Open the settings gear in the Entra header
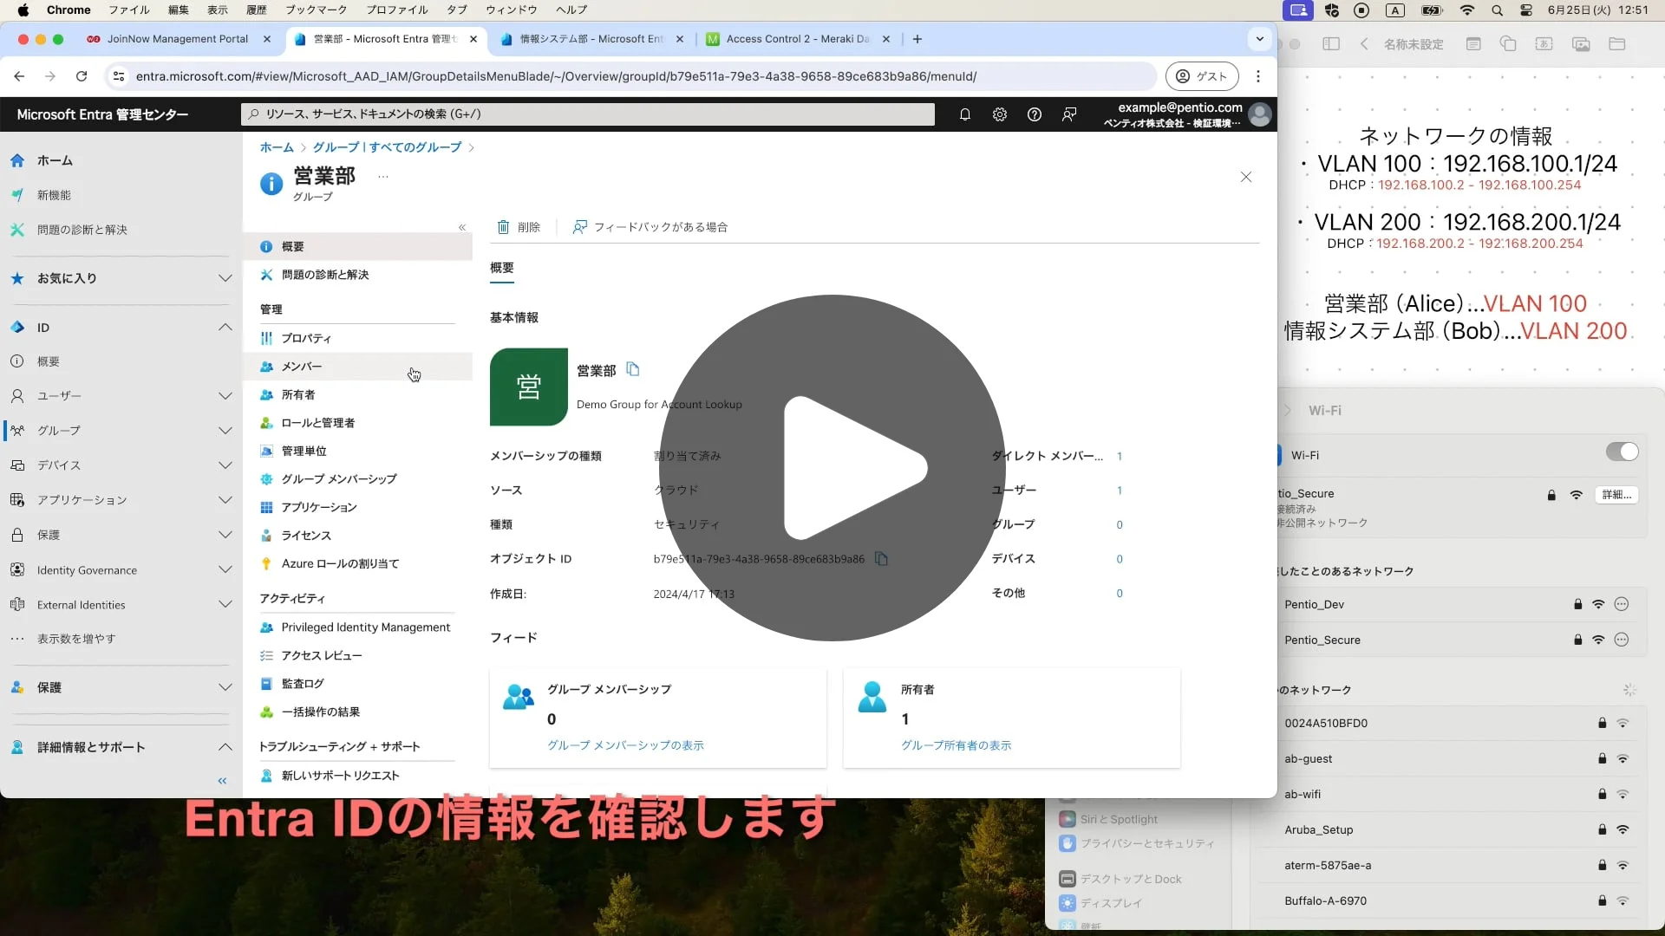 point(1000,114)
